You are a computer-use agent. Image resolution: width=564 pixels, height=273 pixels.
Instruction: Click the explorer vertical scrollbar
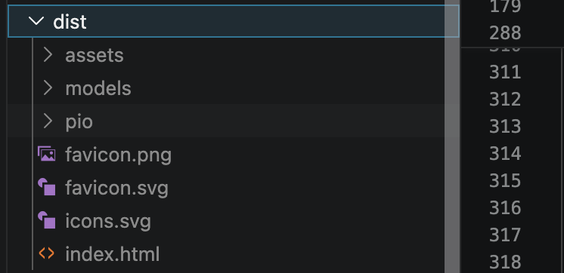click(452, 136)
